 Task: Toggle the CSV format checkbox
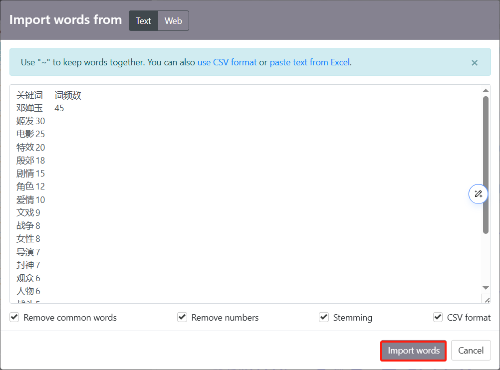438,317
